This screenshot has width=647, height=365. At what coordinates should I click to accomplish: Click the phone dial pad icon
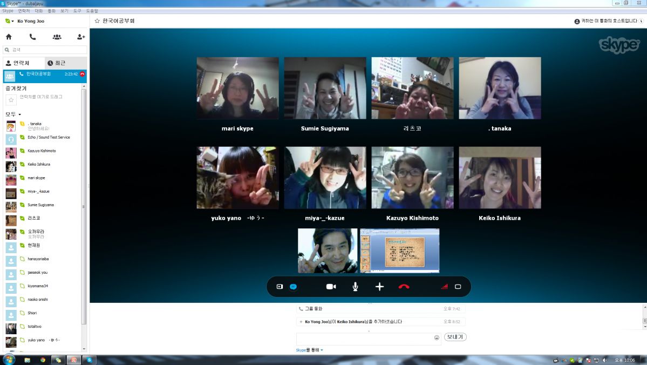click(32, 37)
